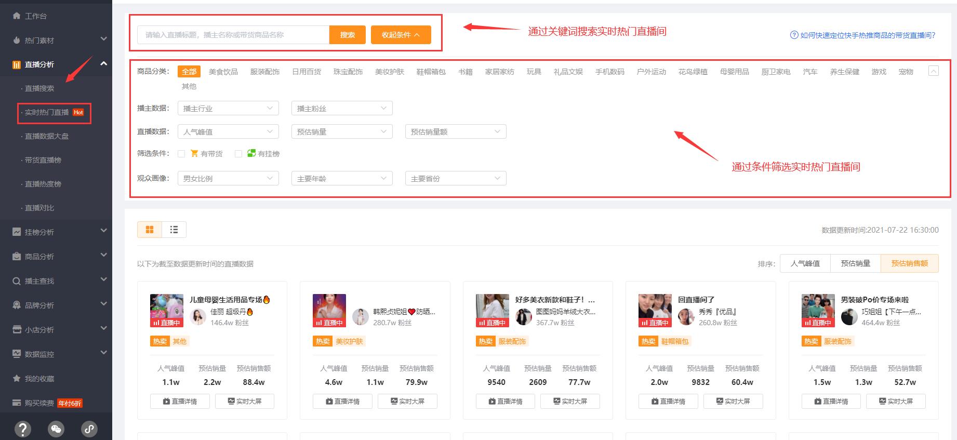
Task: Select the 全部 category filter
Action: pyautogui.click(x=189, y=72)
